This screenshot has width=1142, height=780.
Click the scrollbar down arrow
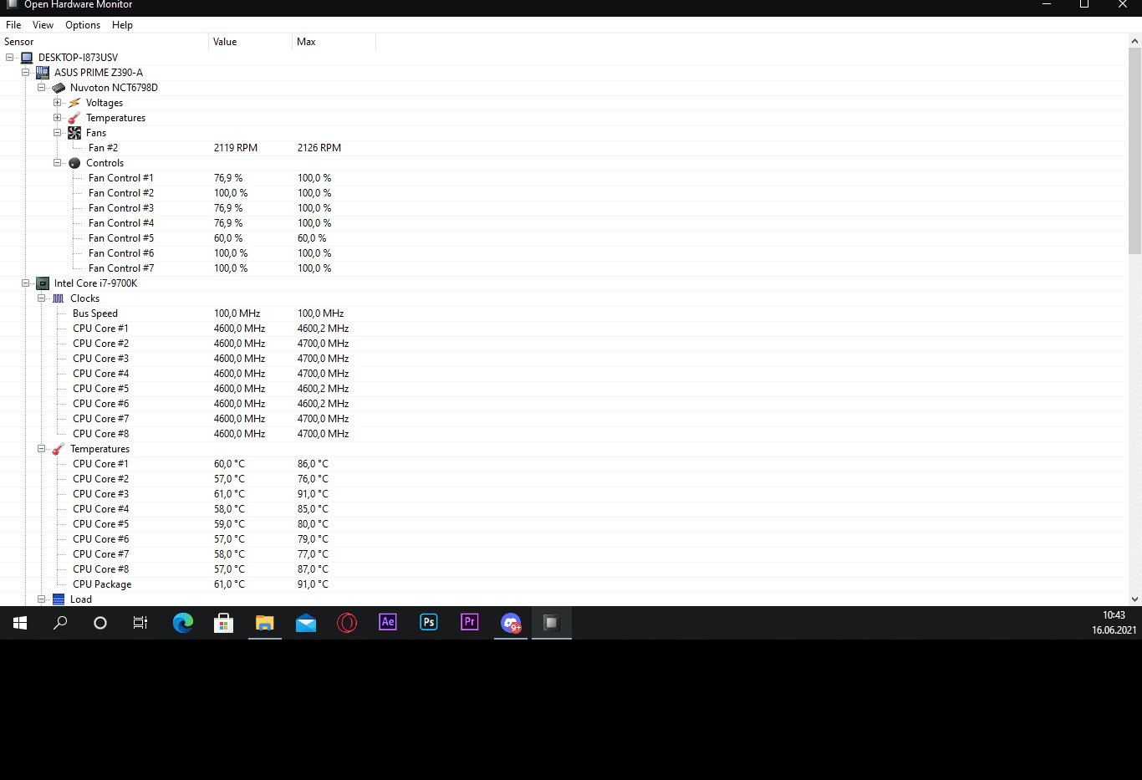coord(1134,599)
